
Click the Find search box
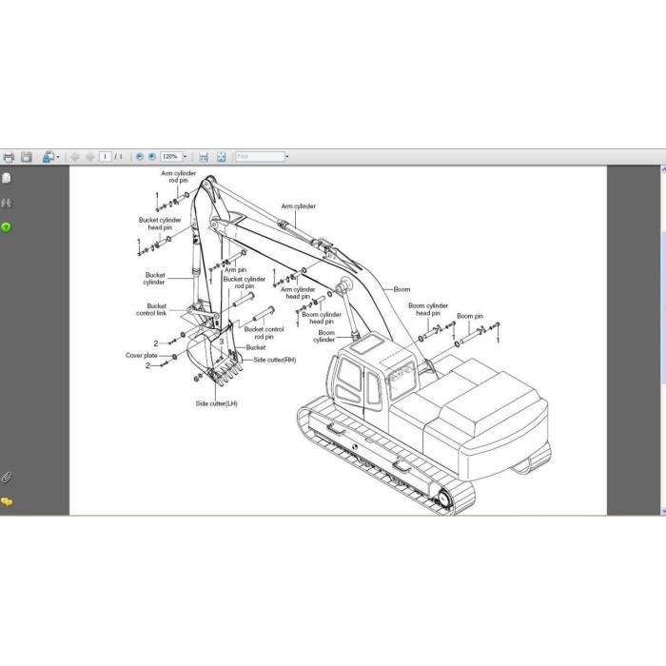click(260, 157)
